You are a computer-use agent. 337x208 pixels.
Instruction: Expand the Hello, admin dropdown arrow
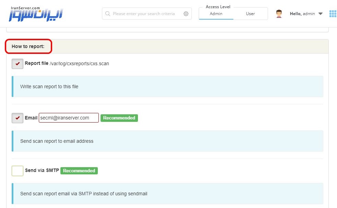[320, 14]
